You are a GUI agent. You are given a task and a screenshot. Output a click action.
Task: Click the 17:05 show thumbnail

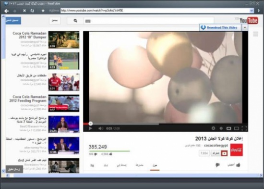64,145
